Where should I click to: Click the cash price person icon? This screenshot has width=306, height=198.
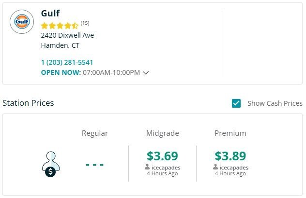point(51,163)
